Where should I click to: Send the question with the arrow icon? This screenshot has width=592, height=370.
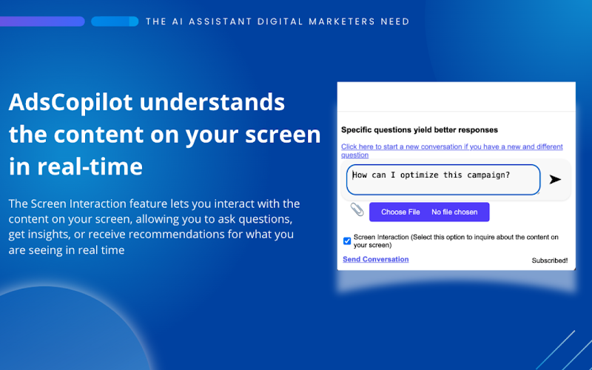point(555,179)
